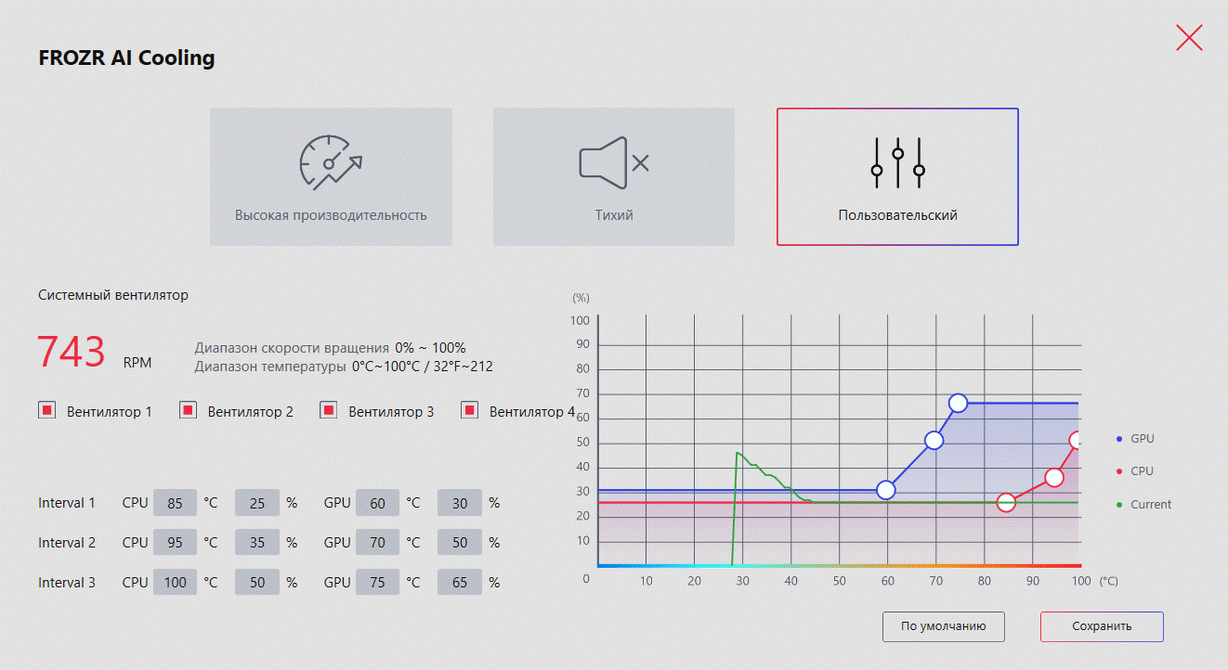This screenshot has width=1228, height=670.
Task: Select the Пользовательский custom sliders mode
Action: point(897,176)
